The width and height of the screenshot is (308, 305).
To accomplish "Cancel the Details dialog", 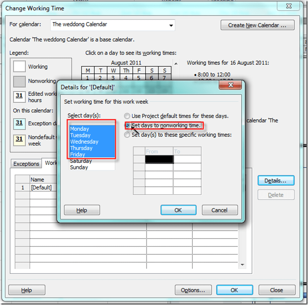I will [220, 210].
